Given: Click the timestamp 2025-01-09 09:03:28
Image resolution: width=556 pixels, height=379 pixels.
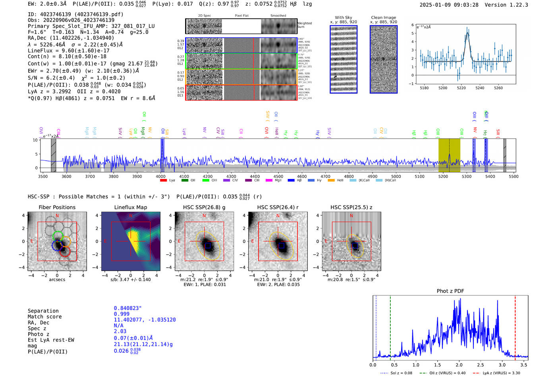Looking at the screenshot, I should pyautogui.click(x=449, y=5).
